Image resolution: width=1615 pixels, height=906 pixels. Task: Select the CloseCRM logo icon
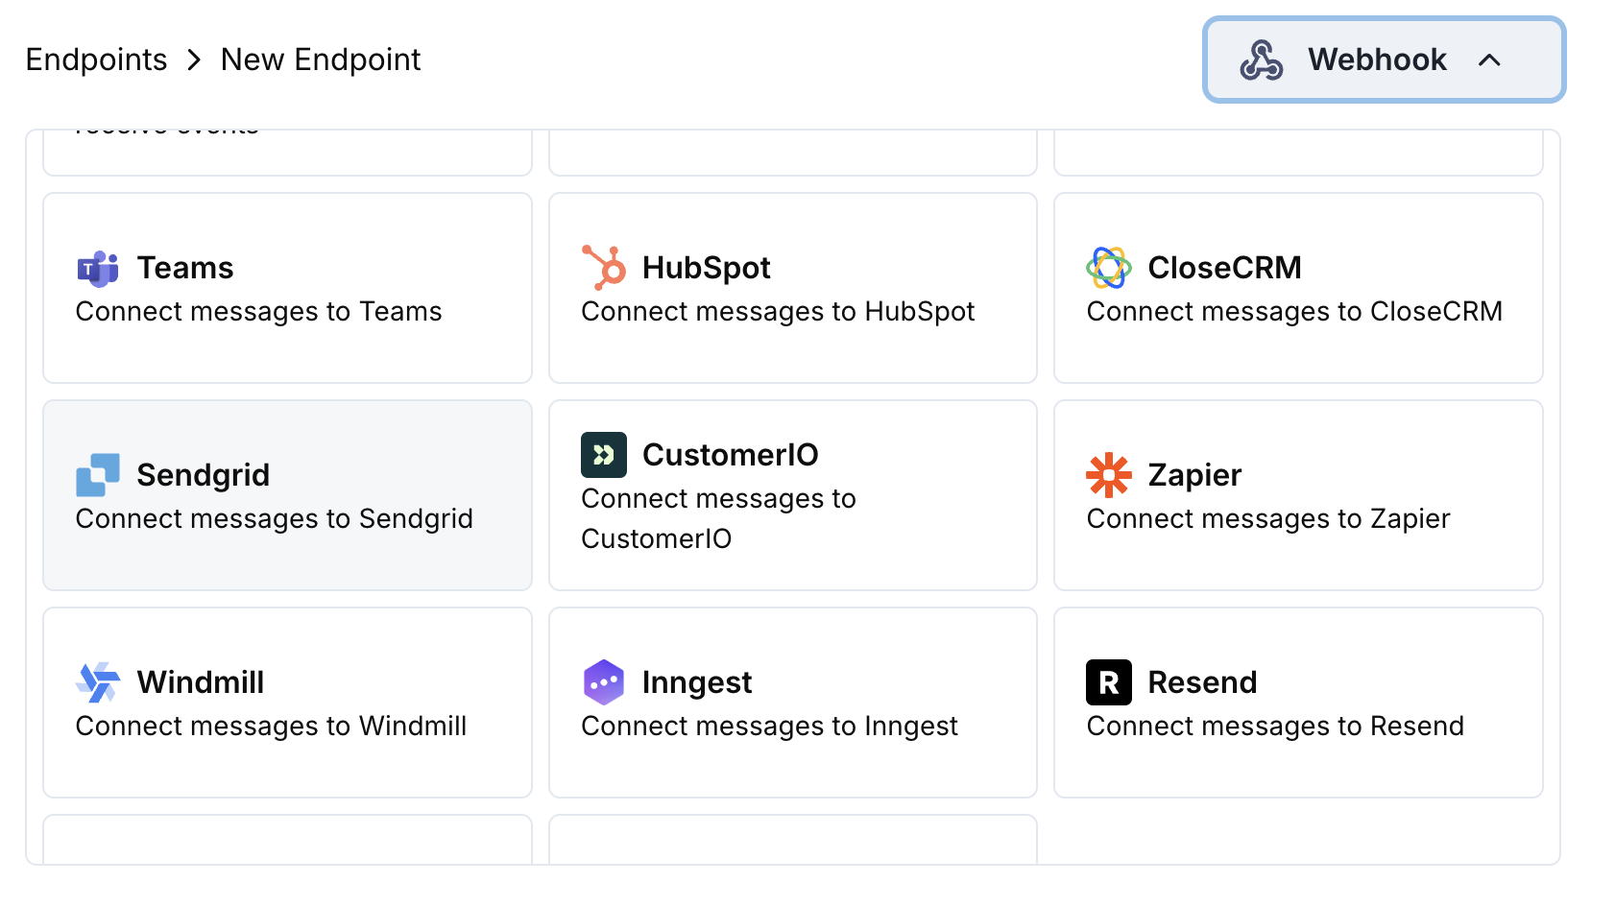[x=1111, y=268]
